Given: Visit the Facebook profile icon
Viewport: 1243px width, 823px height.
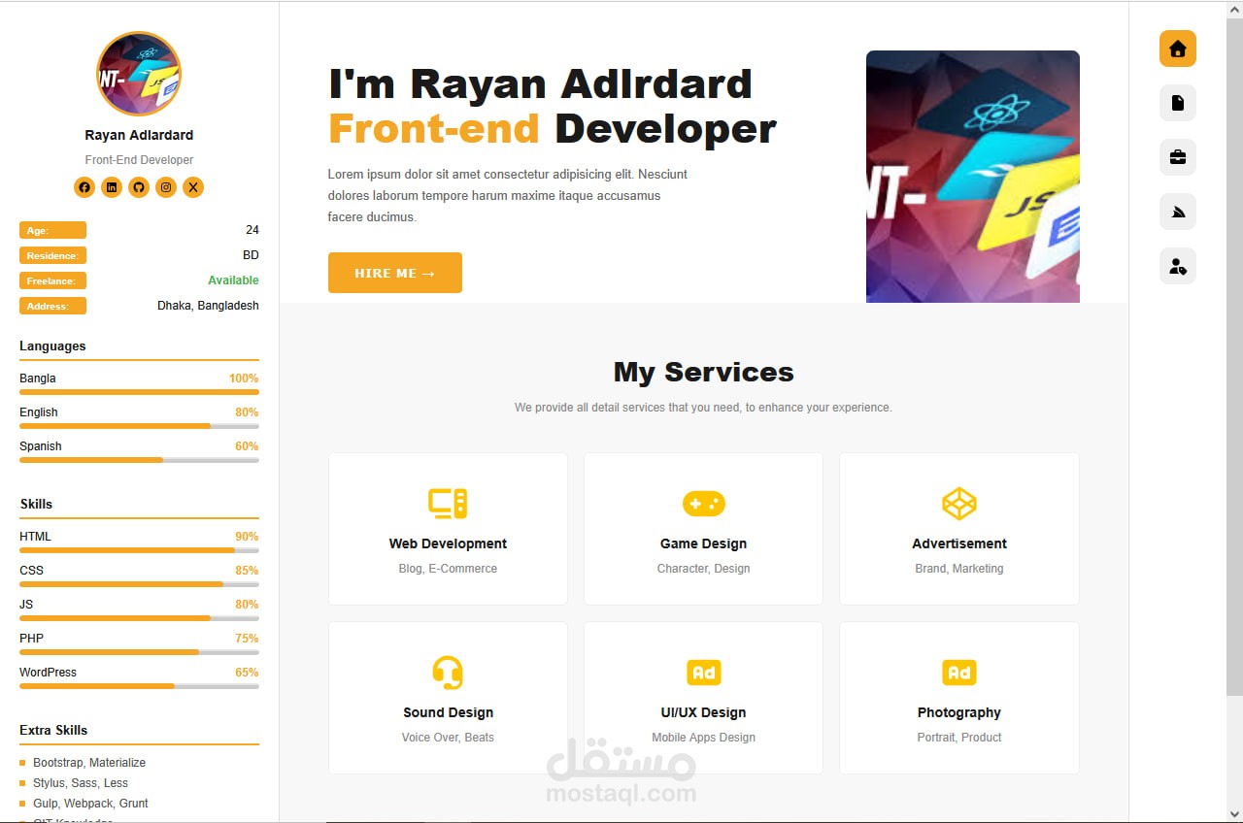Looking at the screenshot, I should 84,187.
